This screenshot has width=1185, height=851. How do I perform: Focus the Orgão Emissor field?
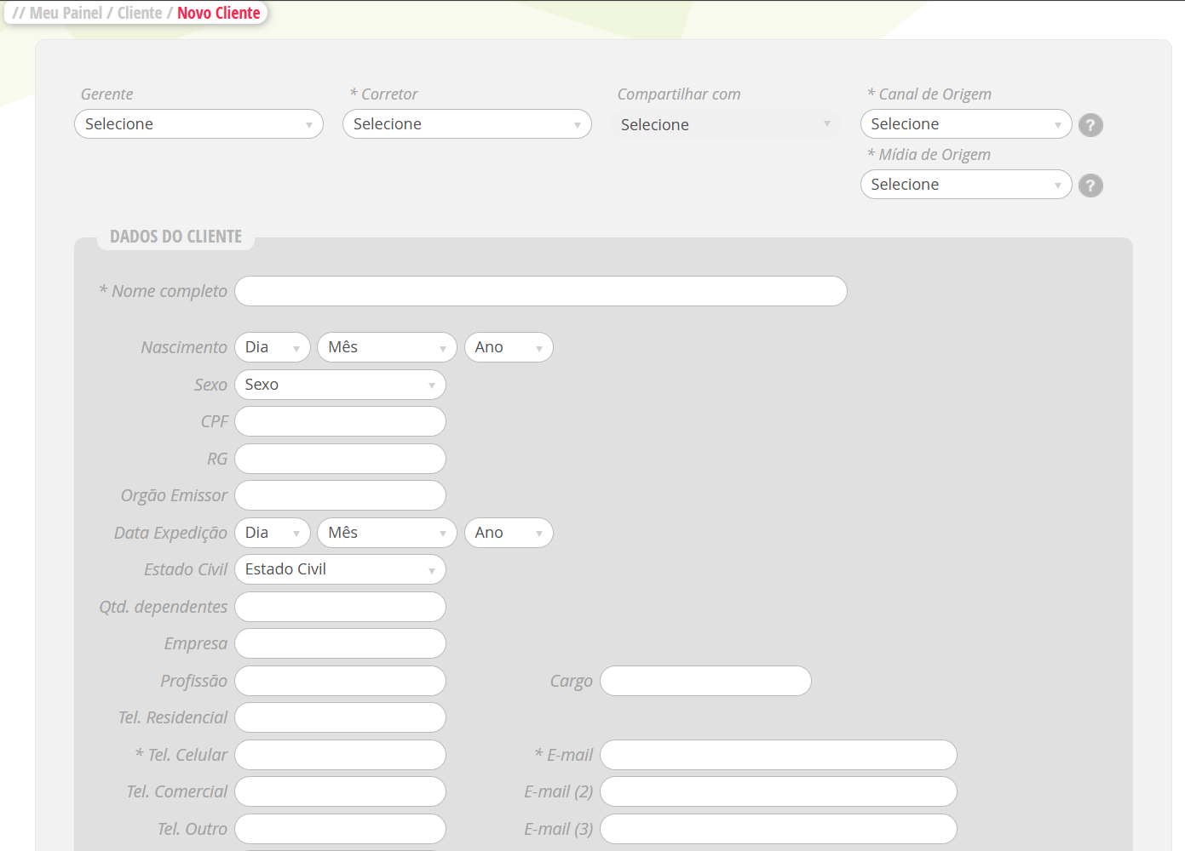pos(340,495)
